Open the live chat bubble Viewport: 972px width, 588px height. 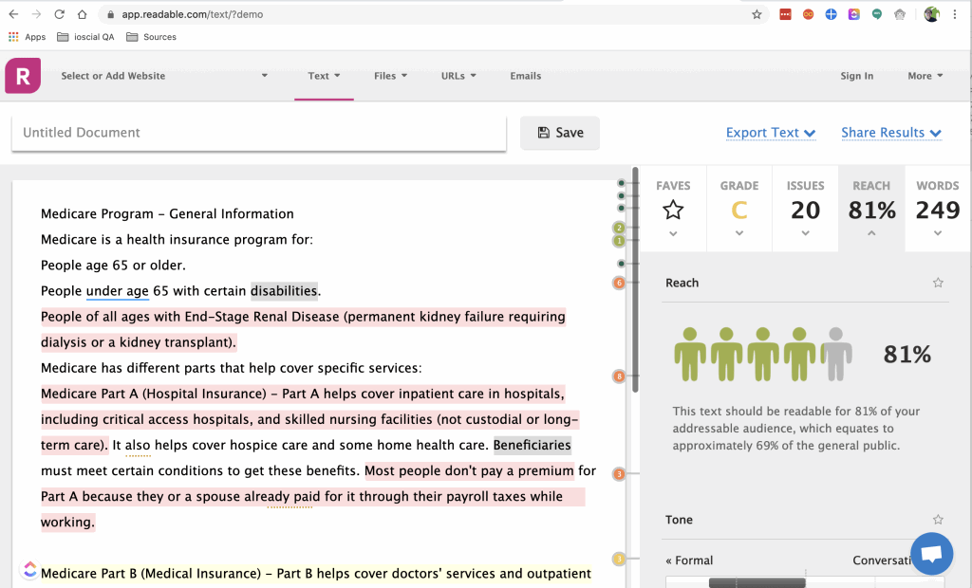coord(932,553)
